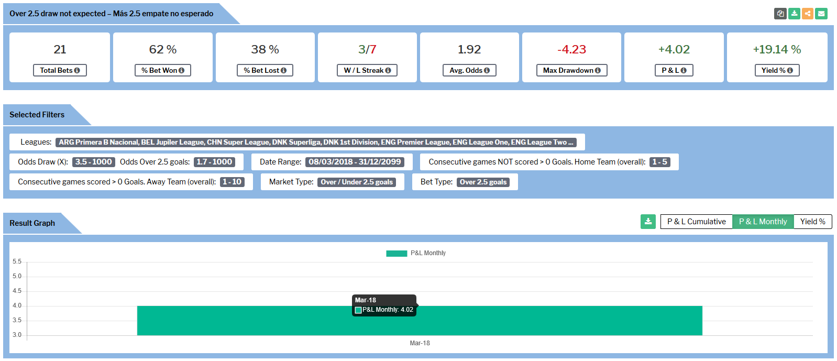Screen dimensions: 837x361
Task: Click the green Mar-18 monthly bar
Action: tap(420, 321)
